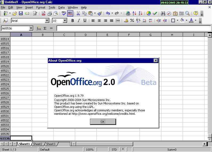Click the formula input line

point(134,28)
